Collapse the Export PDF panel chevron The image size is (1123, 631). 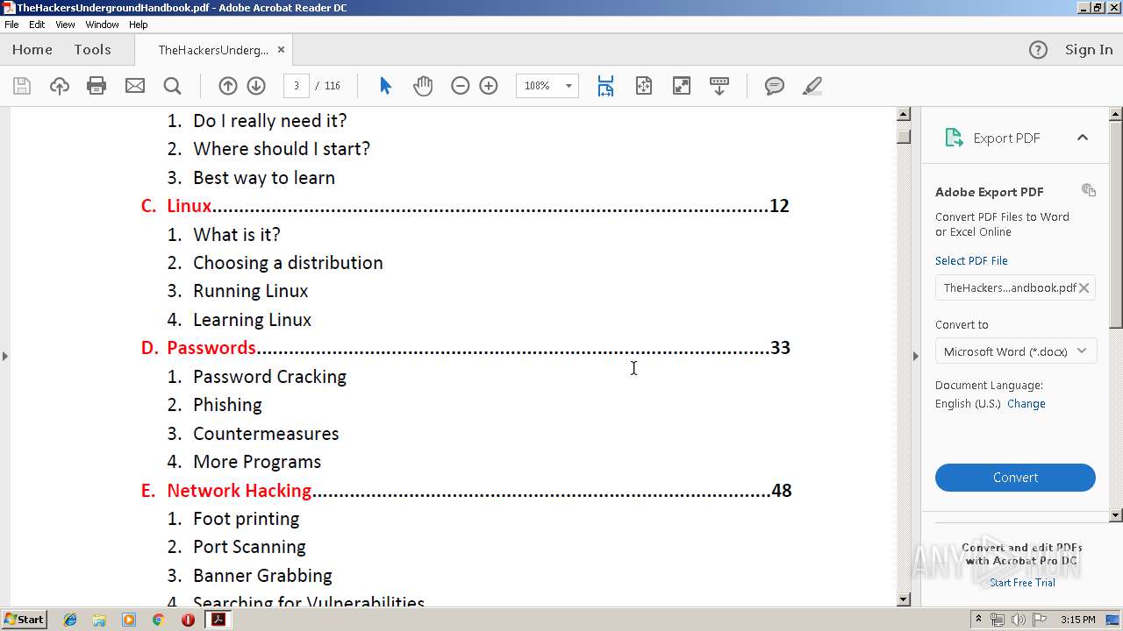[x=1083, y=138]
